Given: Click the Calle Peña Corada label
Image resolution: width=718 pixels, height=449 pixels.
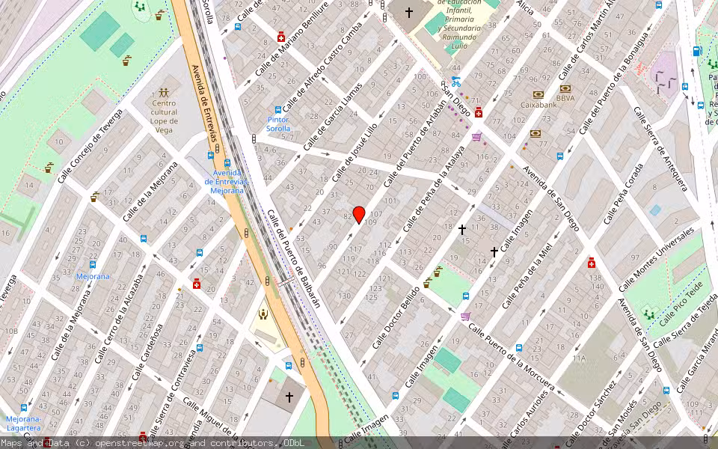Looking at the screenshot, I should [x=624, y=195].
